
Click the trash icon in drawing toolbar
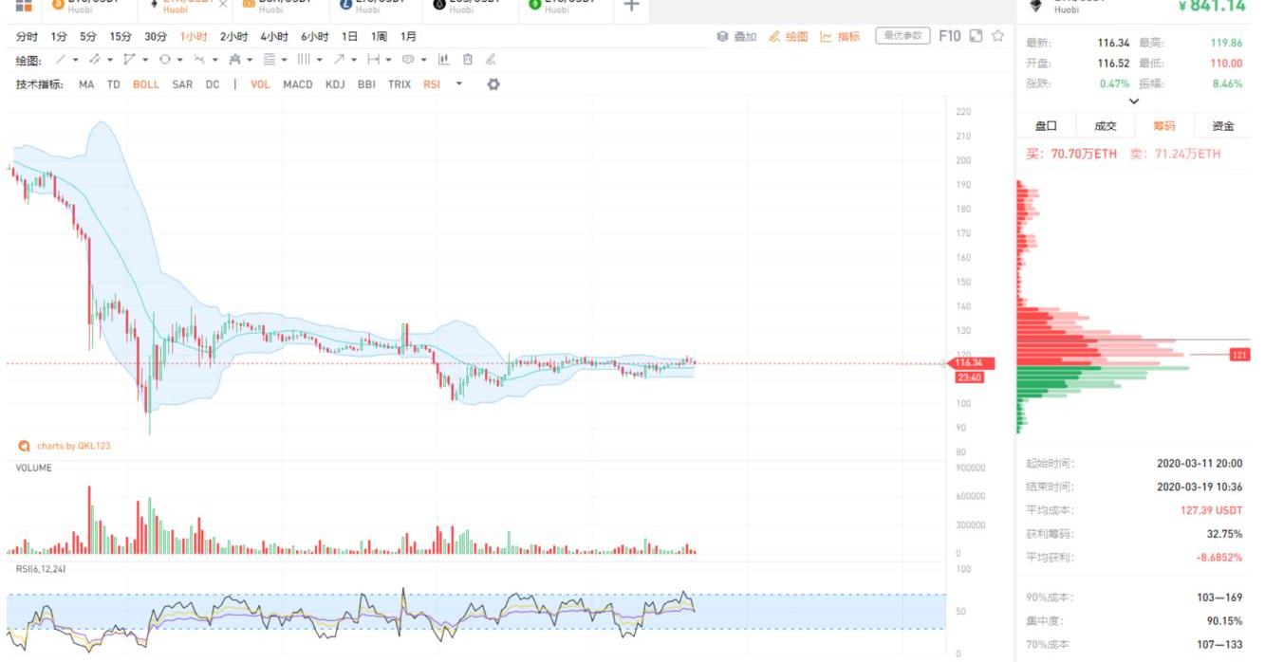pyautogui.click(x=467, y=60)
